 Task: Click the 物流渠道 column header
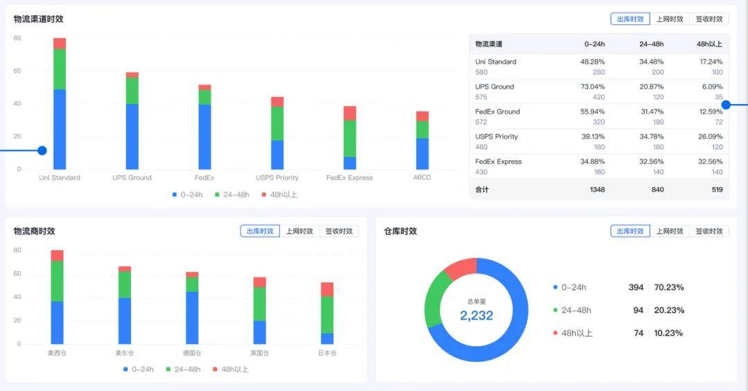488,44
